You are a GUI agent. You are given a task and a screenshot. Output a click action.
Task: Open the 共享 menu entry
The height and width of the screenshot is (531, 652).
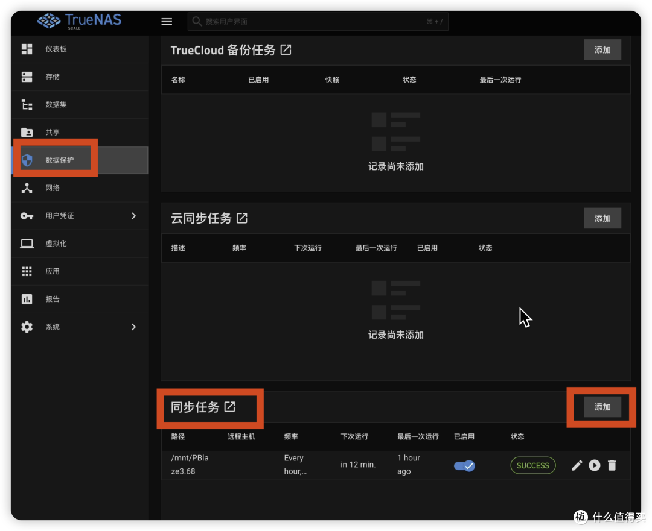click(x=80, y=133)
